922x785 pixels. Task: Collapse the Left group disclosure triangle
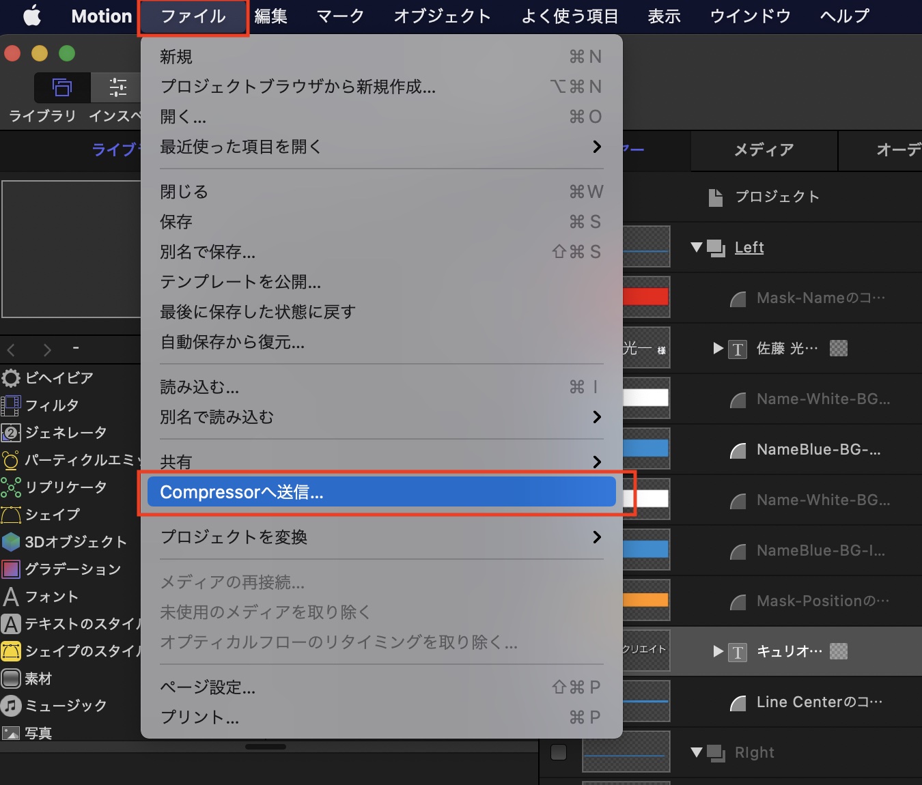[x=697, y=247]
